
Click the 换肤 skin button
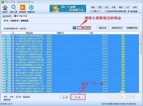(93, 7)
